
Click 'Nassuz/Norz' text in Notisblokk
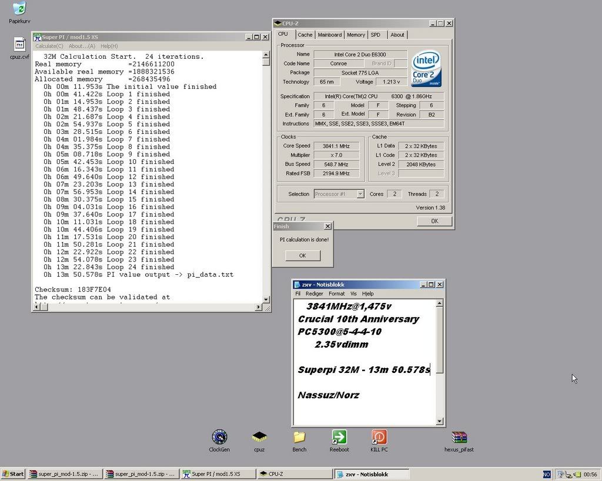tap(328, 395)
